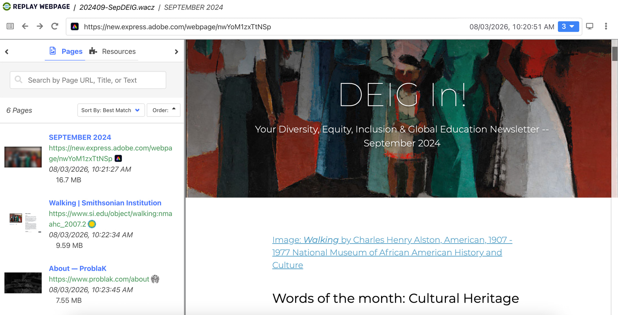Image resolution: width=618 pixels, height=315 pixels.
Task: Switch to the Resources tab
Action: click(x=112, y=51)
